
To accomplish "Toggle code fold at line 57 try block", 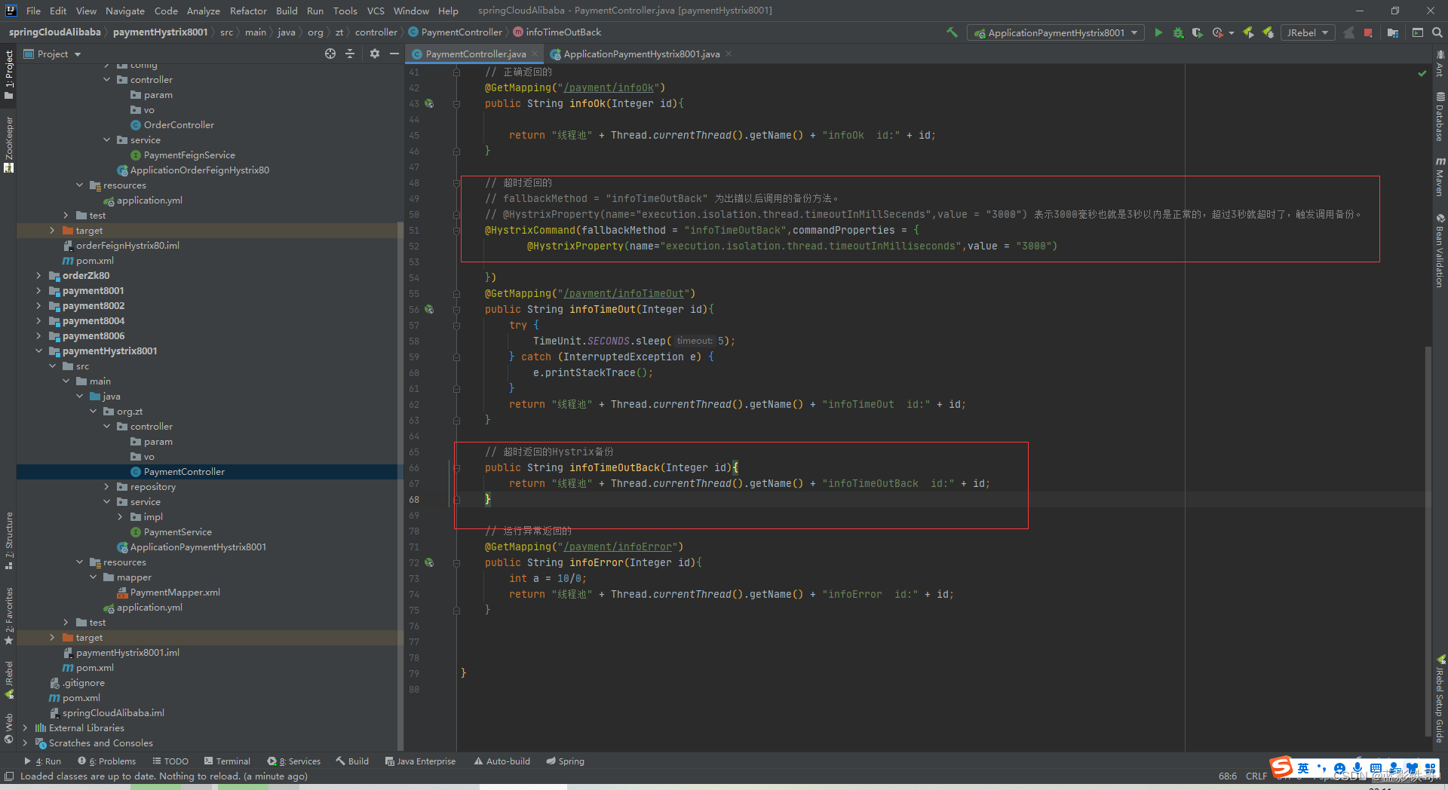I will click(456, 325).
